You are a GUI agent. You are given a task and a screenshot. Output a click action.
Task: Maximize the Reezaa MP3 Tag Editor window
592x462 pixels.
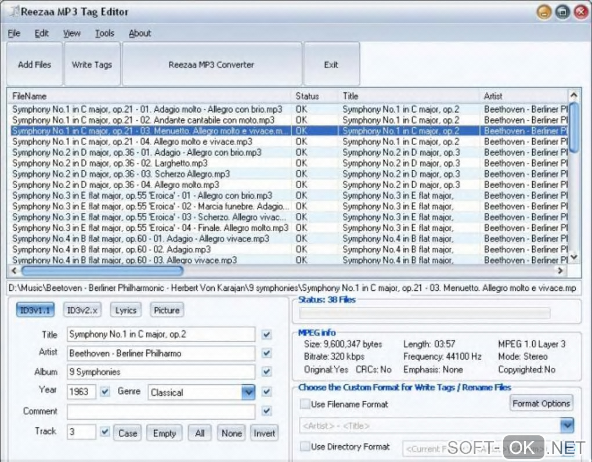[562, 12]
